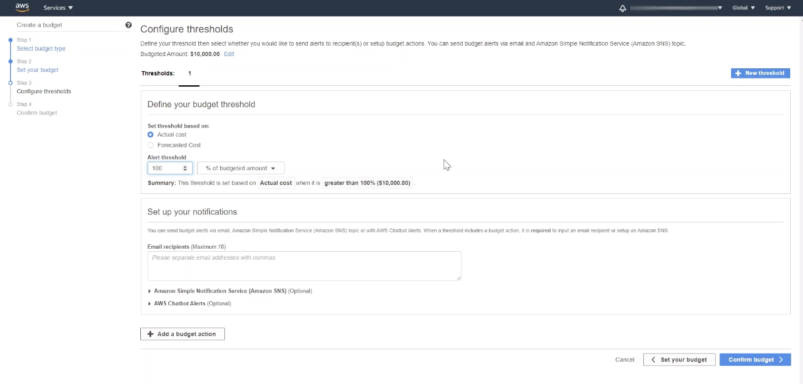
Task: Click the Set your budget back button
Action: tap(679, 360)
